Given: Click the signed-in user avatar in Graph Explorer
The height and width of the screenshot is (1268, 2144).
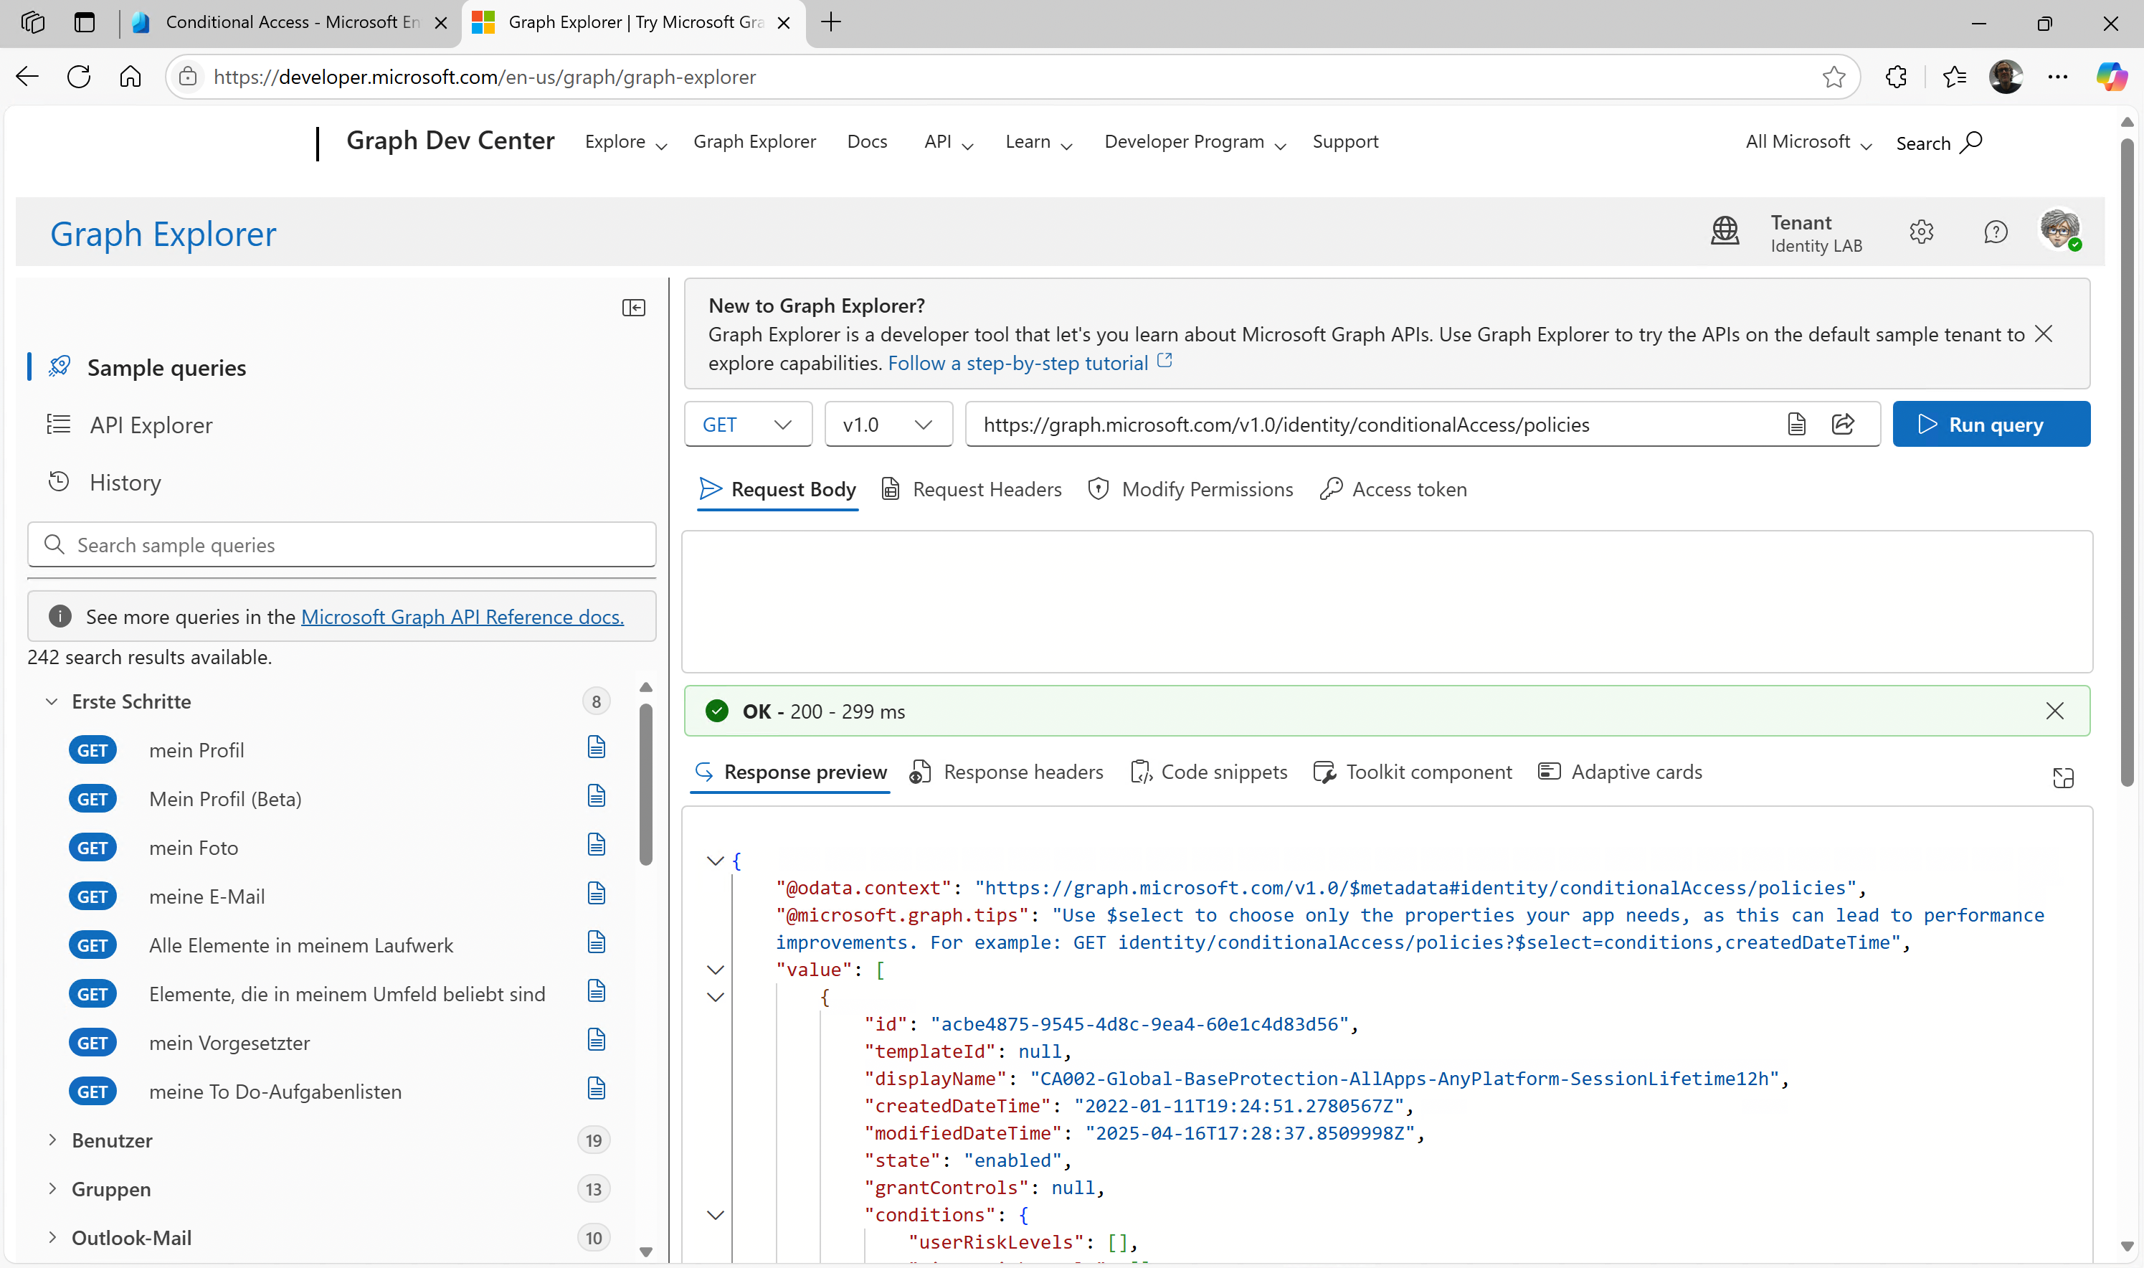Looking at the screenshot, I should [2059, 229].
